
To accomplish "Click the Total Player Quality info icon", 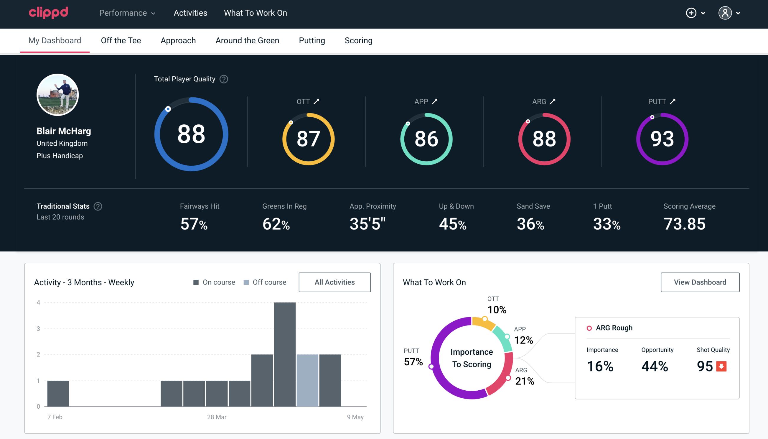I will click(223, 79).
